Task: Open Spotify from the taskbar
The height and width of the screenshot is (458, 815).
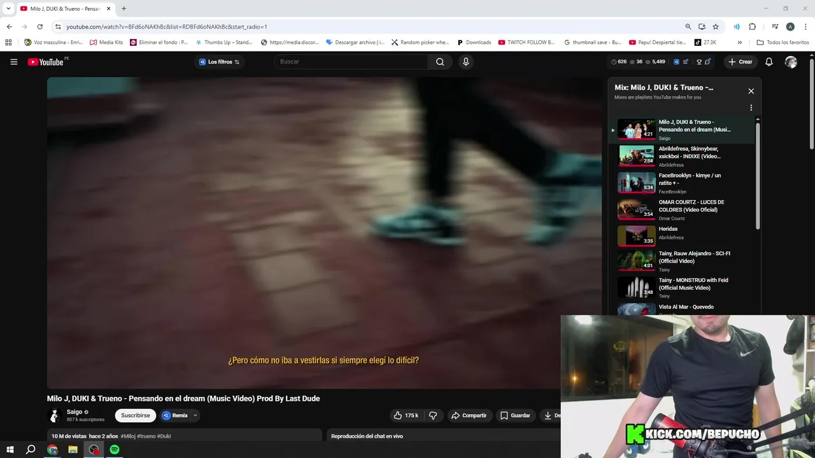Action: 115,450
